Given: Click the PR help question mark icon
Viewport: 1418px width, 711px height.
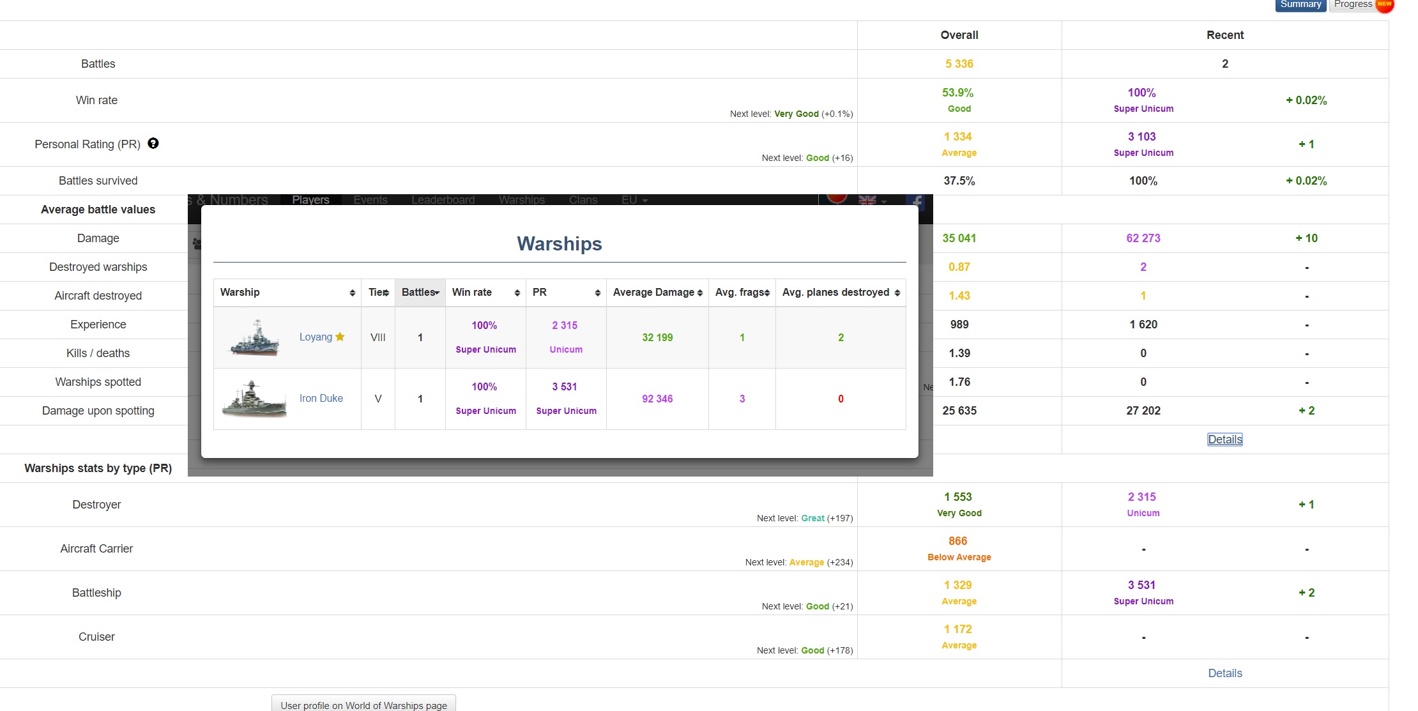Looking at the screenshot, I should (x=153, y=143).
